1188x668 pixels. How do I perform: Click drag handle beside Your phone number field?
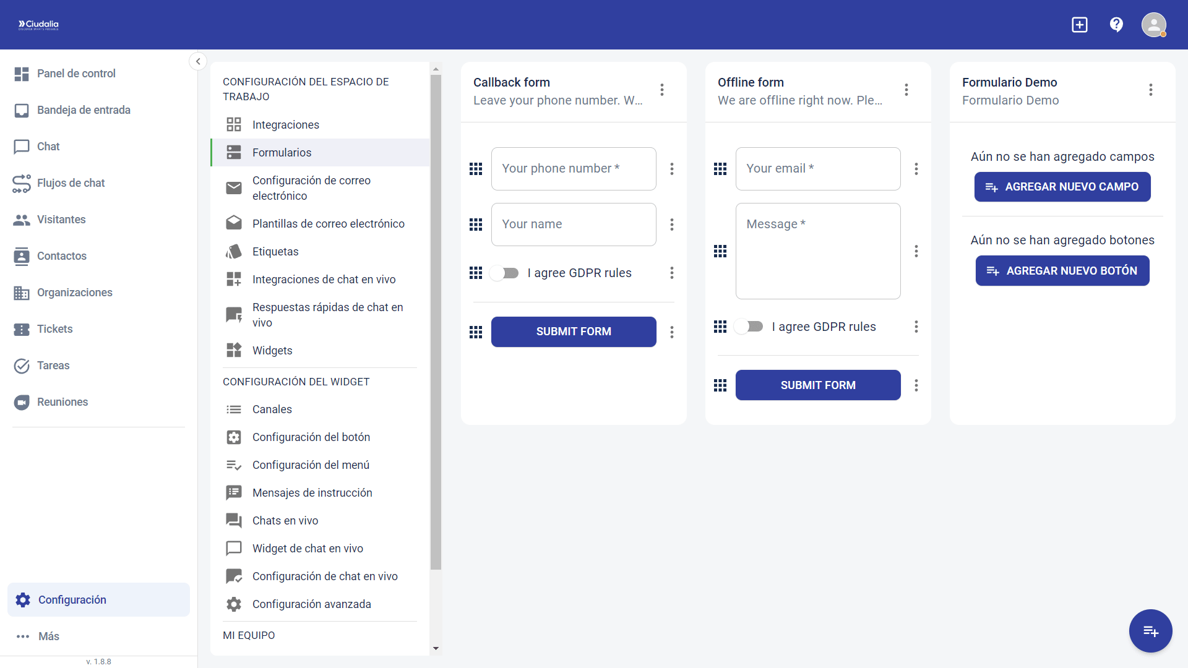[x=476, y=169]
